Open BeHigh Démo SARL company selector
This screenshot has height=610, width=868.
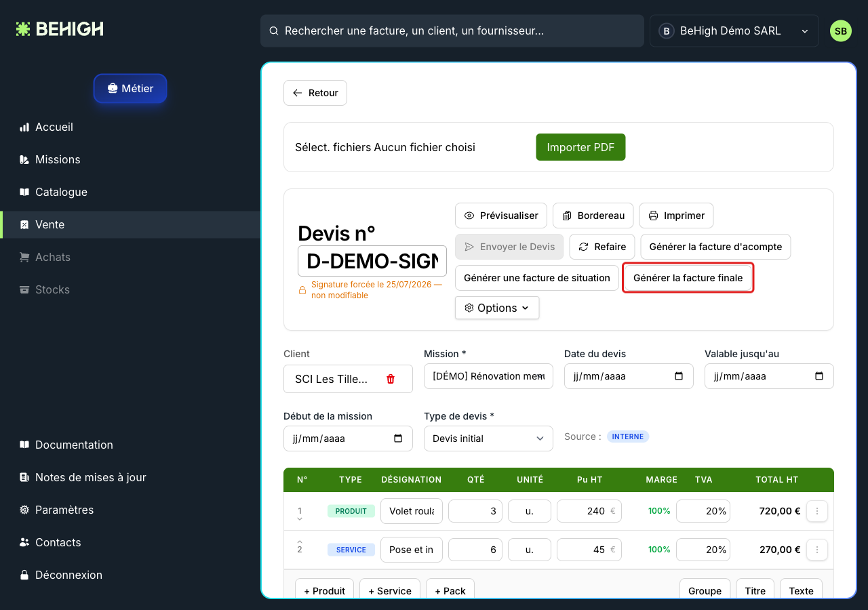(x=734, y=31)
